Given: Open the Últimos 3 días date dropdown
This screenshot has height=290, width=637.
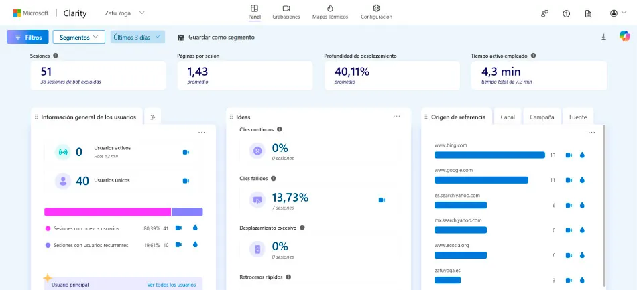Looking at the screenshot, I should [x=137, y=37].
